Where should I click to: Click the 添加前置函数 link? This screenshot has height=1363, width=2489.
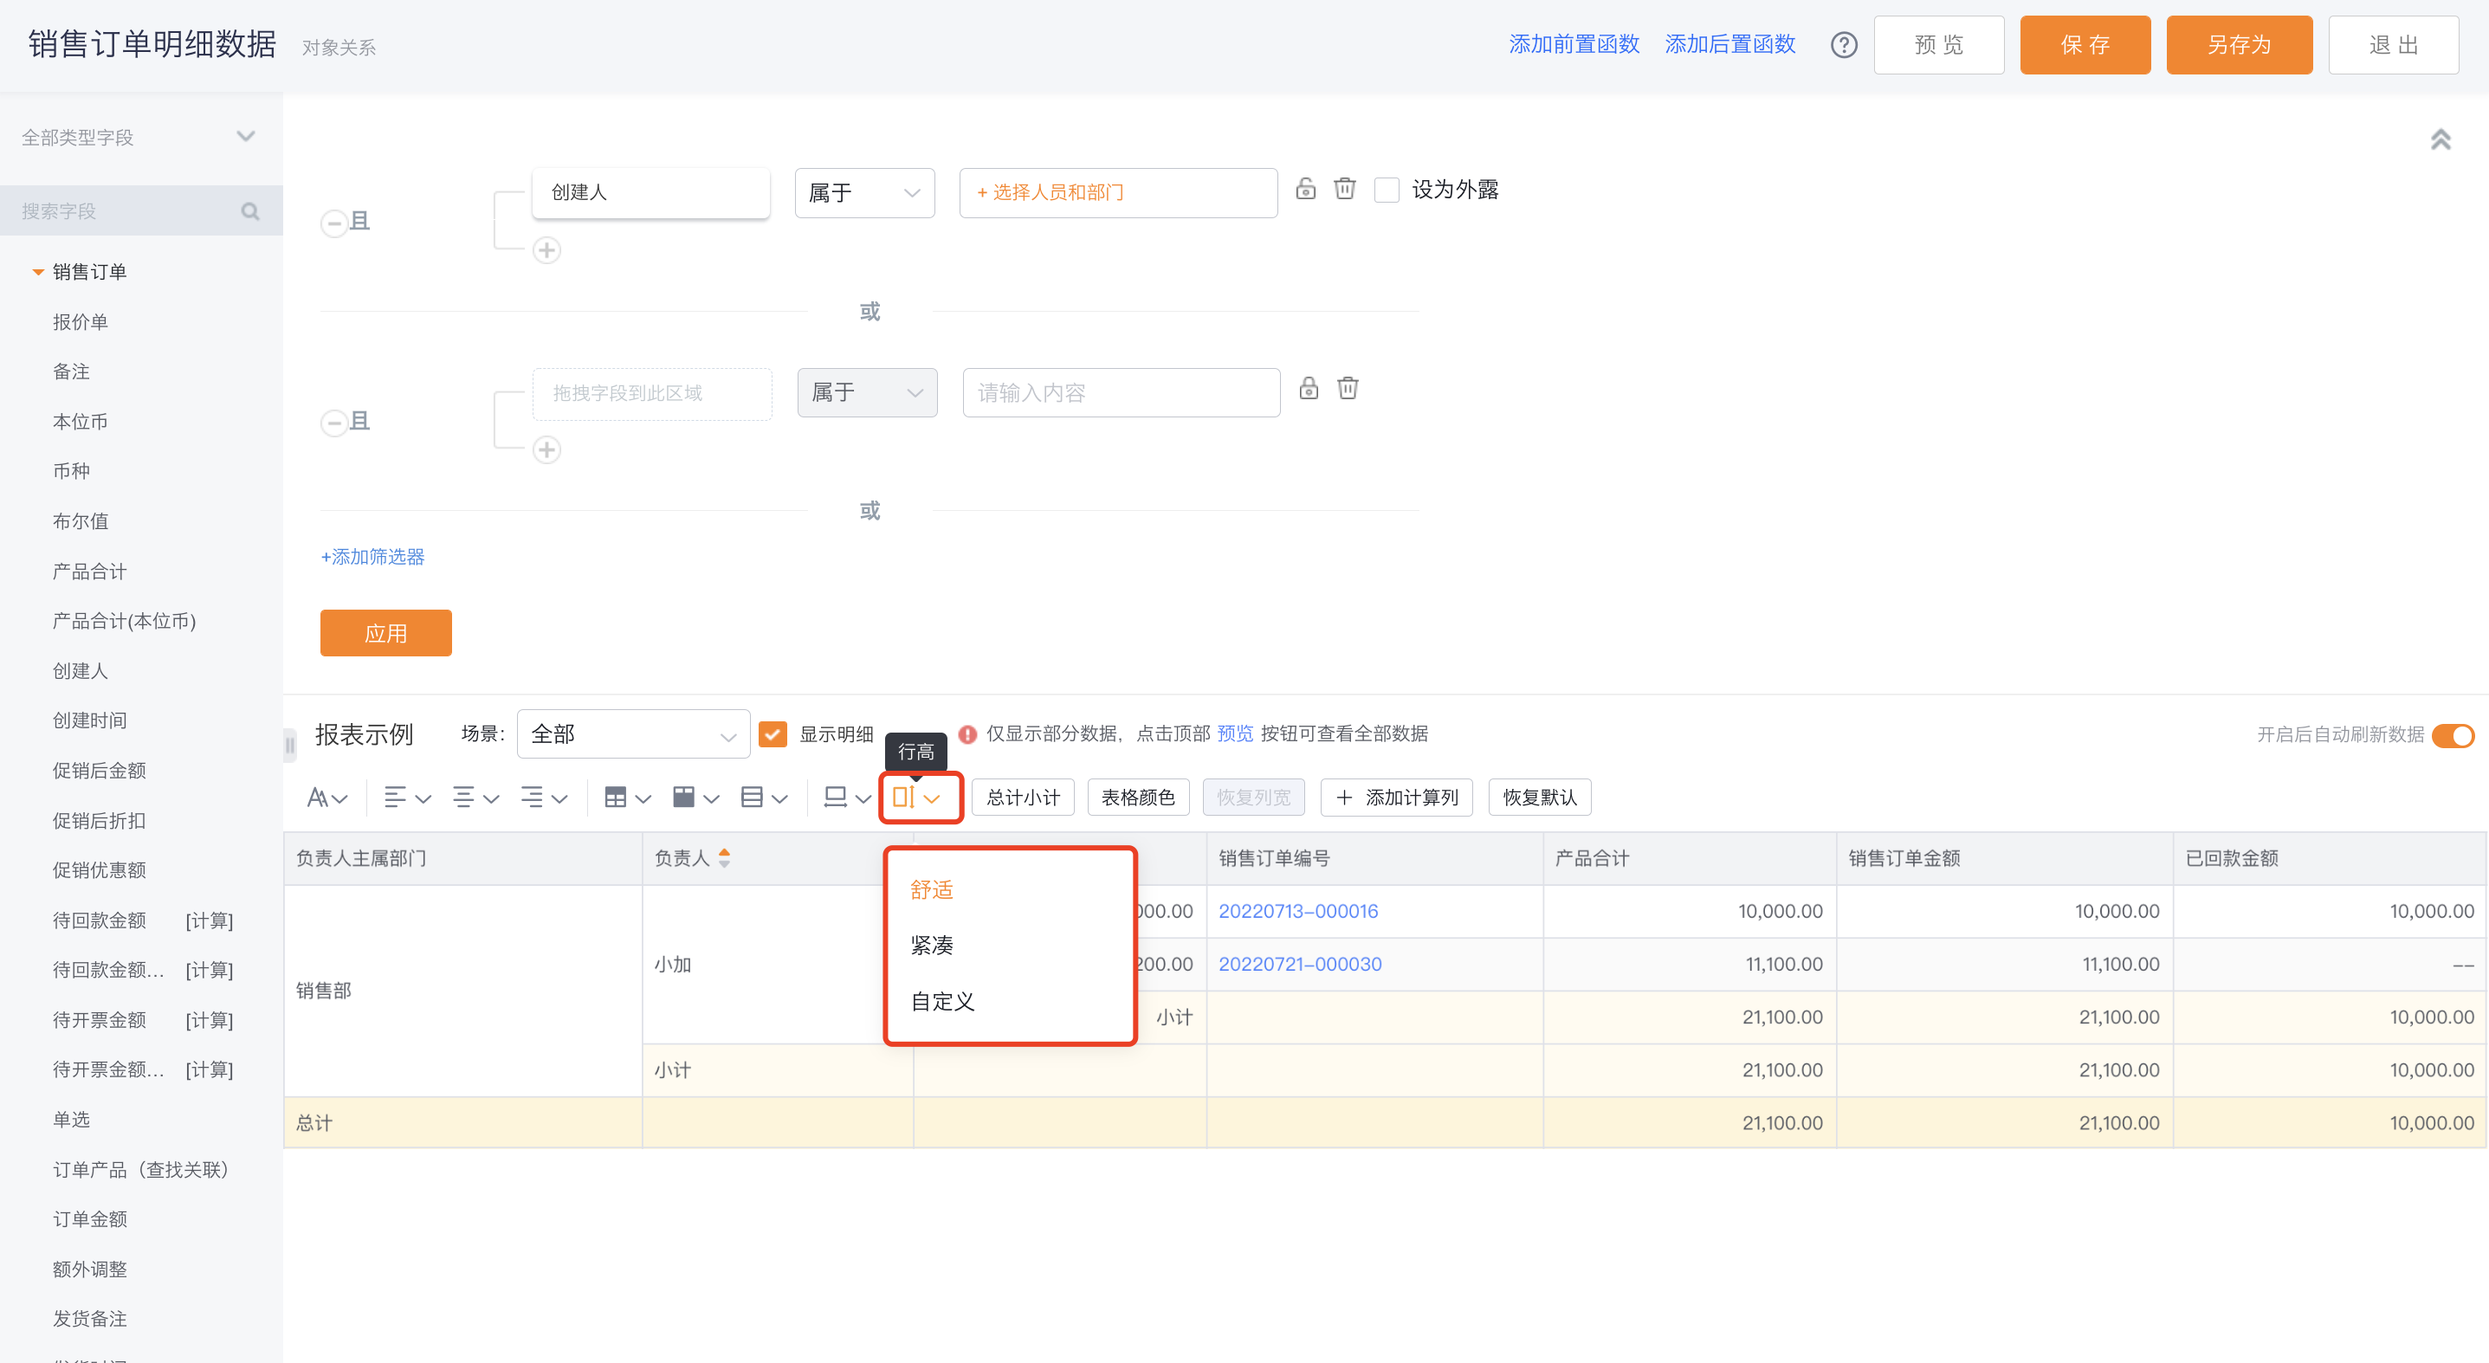(x=1573, y=44)
